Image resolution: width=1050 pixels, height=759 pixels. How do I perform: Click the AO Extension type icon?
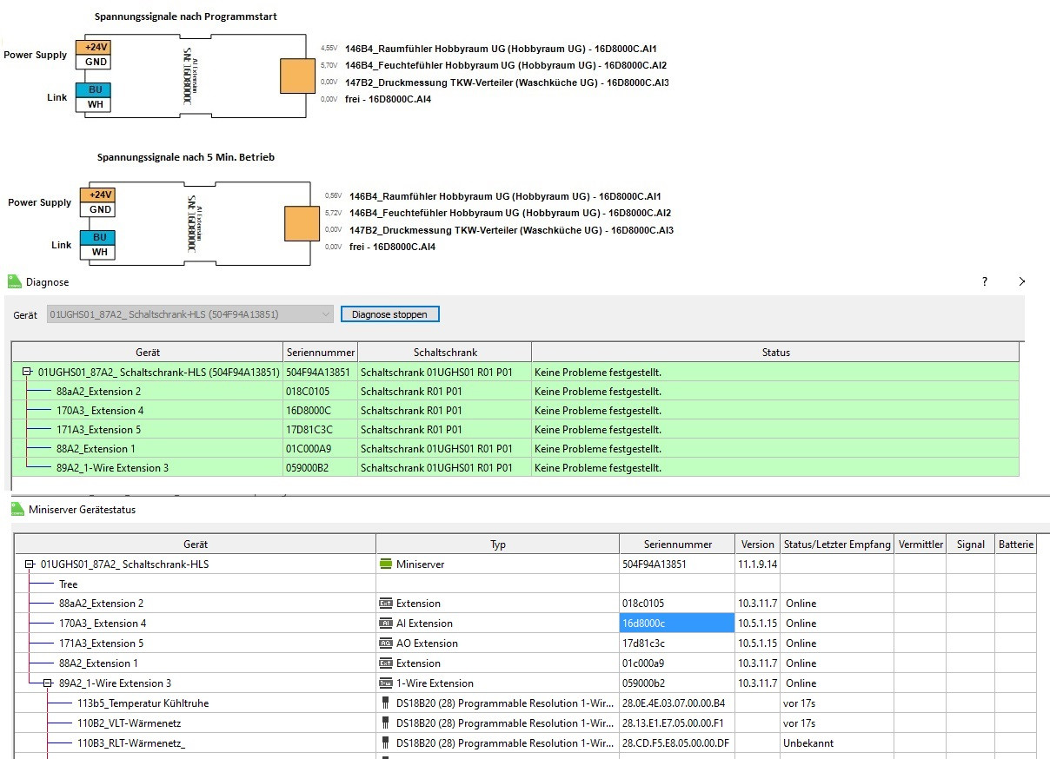point(386,643)
